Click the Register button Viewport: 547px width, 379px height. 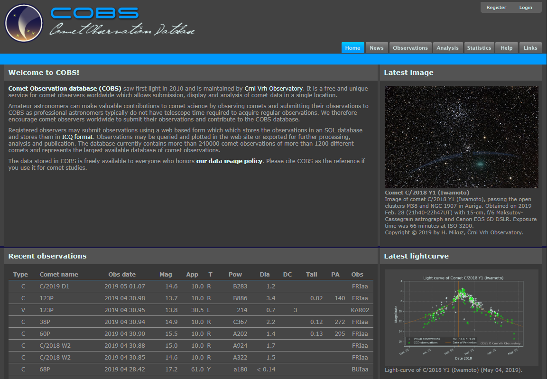pos(496,8)
